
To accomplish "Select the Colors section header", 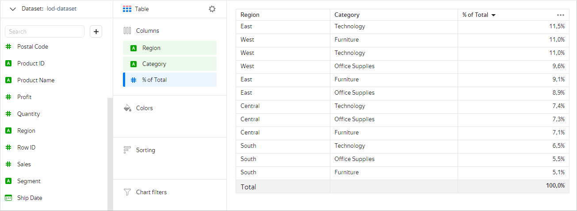I will (145, 108).
